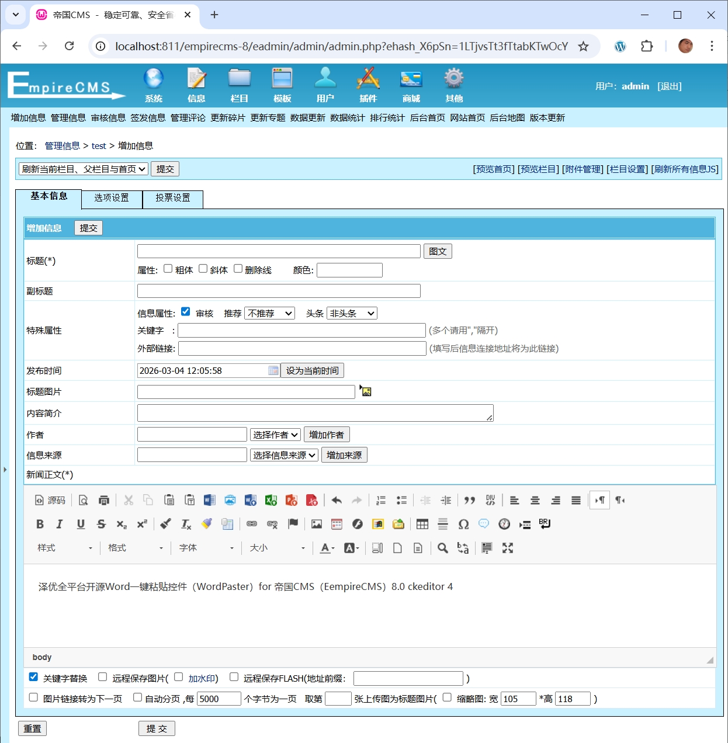Maximize the editor with the fullscreen icon
This screenshot has width=728, height=743.
point(508,548)
